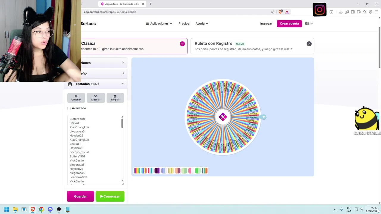Screen dimensions: 381x214
Task: Open the Aplicaciones dropdown menu
Action: click(159, 23)
